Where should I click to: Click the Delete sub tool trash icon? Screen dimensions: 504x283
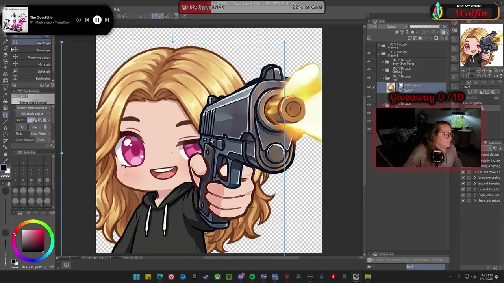(x=52, y=85)
